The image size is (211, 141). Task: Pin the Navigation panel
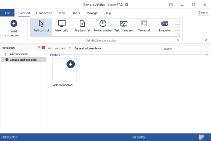tap(39, 48)
